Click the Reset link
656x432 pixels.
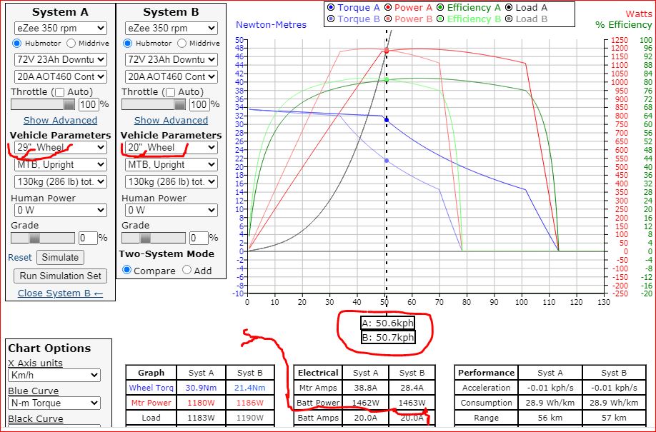(20, 257)
